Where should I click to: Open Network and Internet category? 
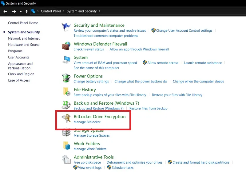pyautogui.click(x=24, y=38)
